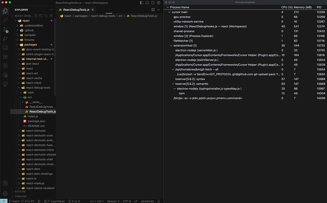Select fileWatcher [1] process row
This screenshot has height=203, width=327.
pos(245,41)
